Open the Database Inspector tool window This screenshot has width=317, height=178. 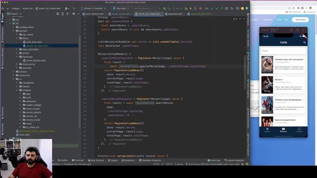(x=150, y=160)
